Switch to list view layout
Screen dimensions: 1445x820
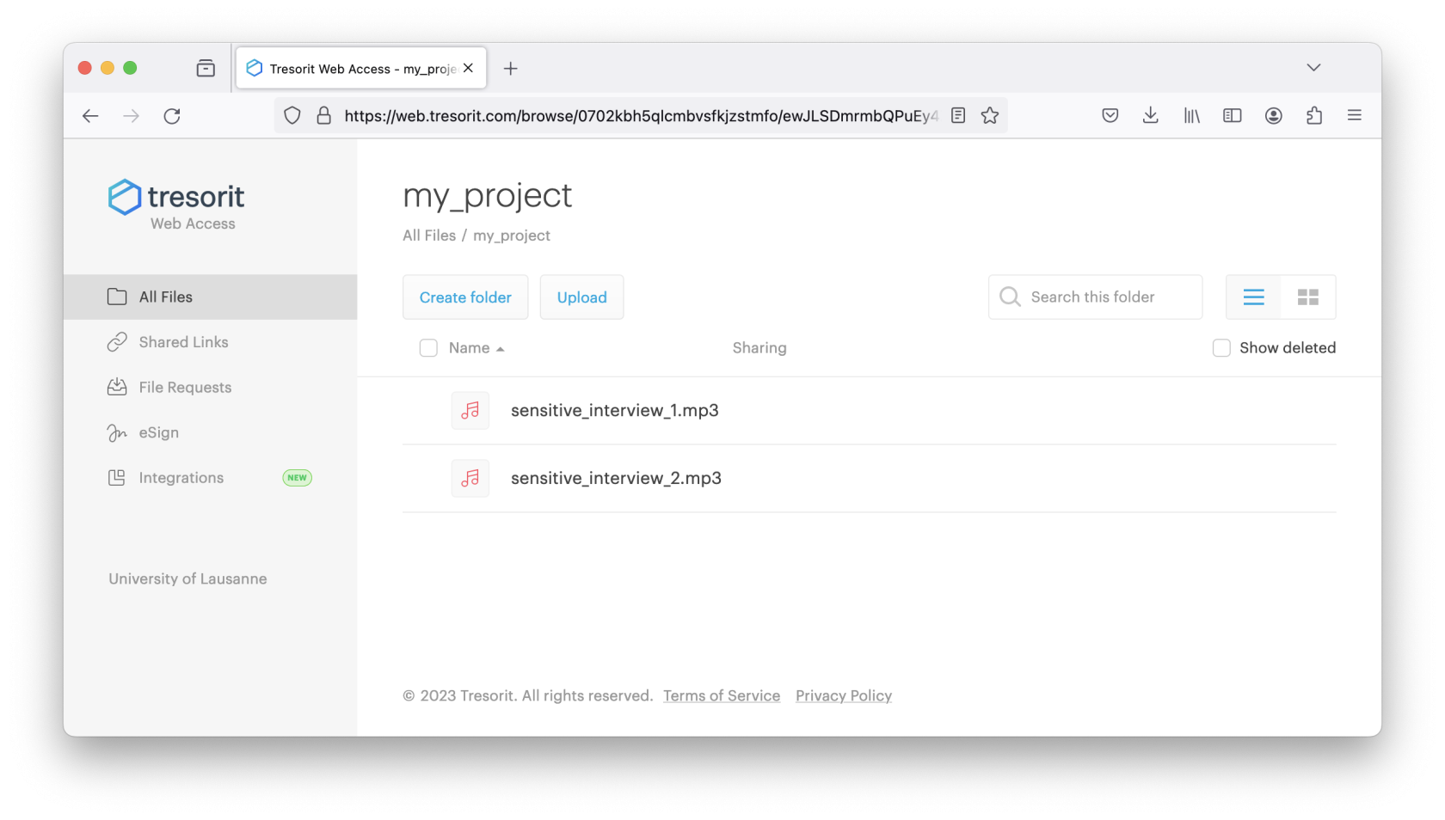coord(1253,297)
